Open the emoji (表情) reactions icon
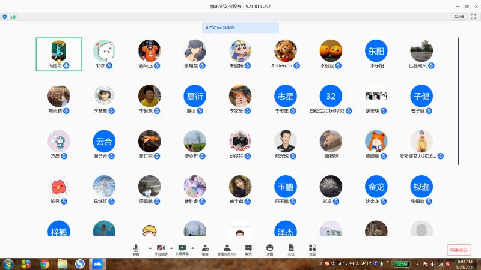 pyautogui.click(x=270, y=248)
